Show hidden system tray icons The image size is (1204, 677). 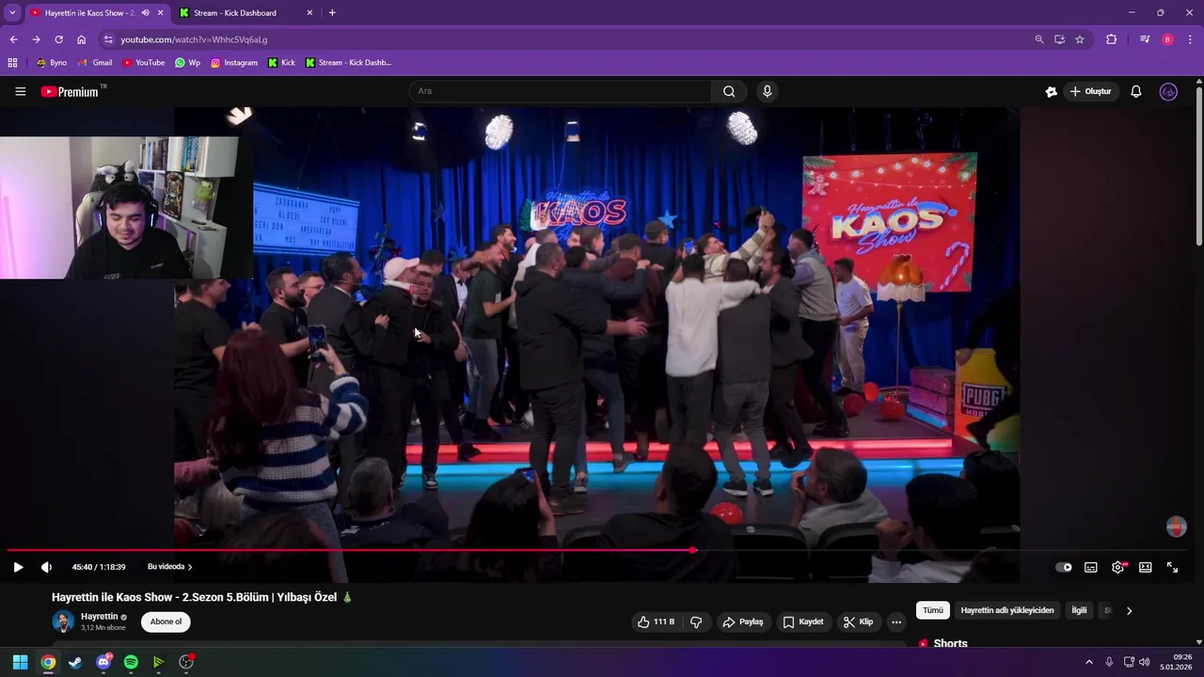click(x=1089, y=662)
